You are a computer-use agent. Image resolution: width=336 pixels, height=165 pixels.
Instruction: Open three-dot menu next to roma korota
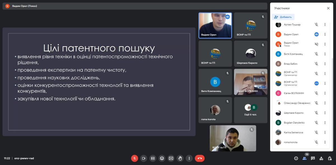click(325, 142)
